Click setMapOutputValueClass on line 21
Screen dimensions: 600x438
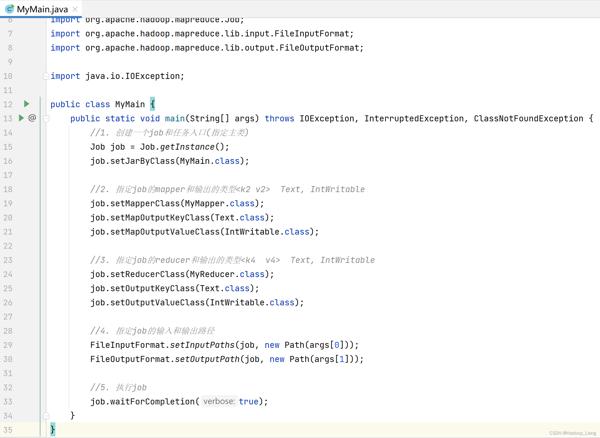[x=165, y=232]
